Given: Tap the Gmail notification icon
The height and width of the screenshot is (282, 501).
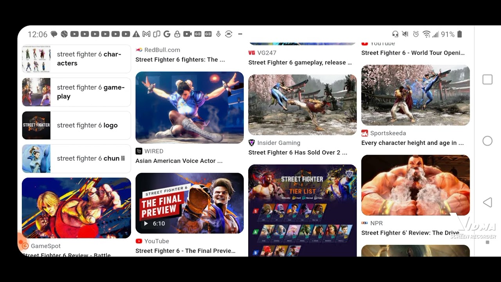Looking at the screenshot, I should coord(146,34).
